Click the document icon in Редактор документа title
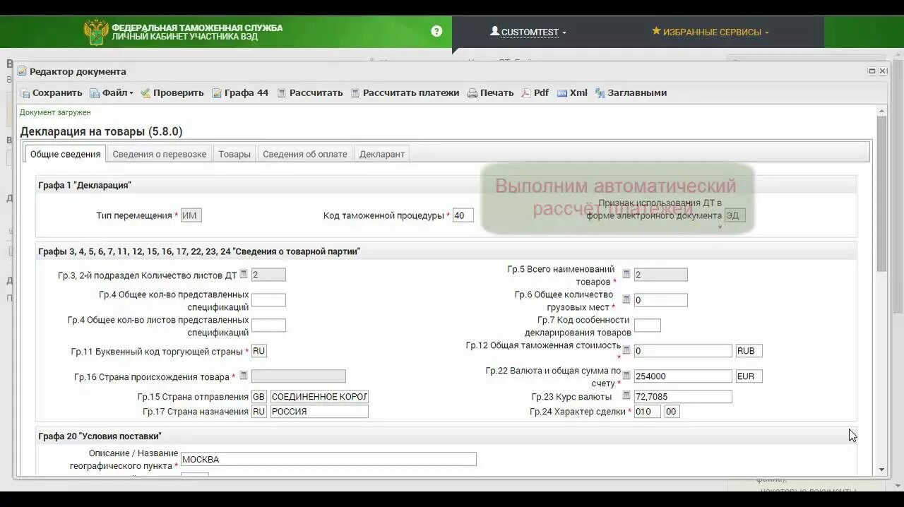 (x=22, y=71)
